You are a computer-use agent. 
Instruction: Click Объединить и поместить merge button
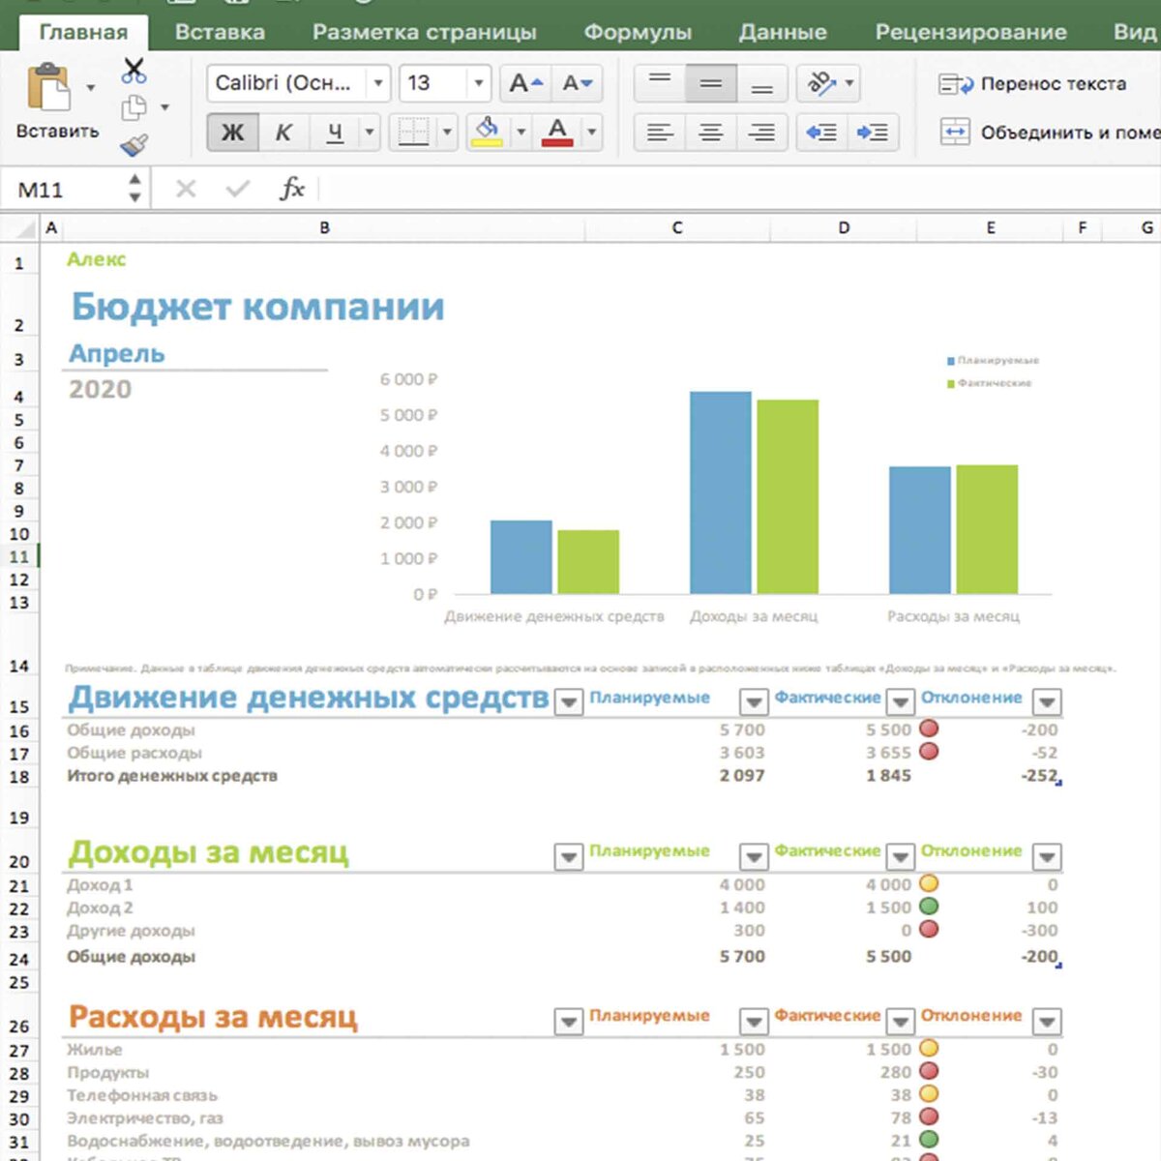click(1049, 133)
